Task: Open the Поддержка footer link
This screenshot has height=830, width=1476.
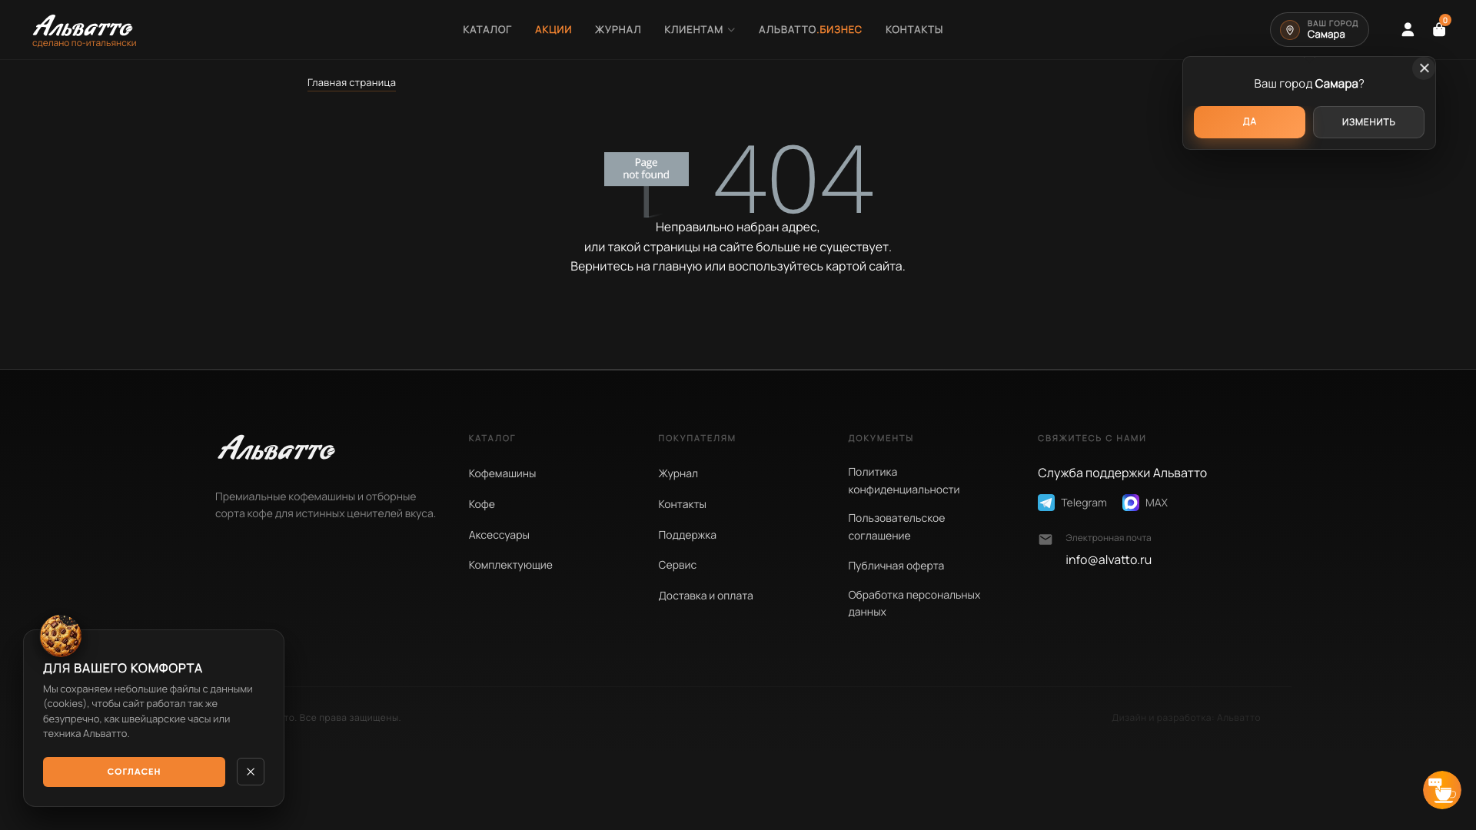Action: [x=687, y=535]
